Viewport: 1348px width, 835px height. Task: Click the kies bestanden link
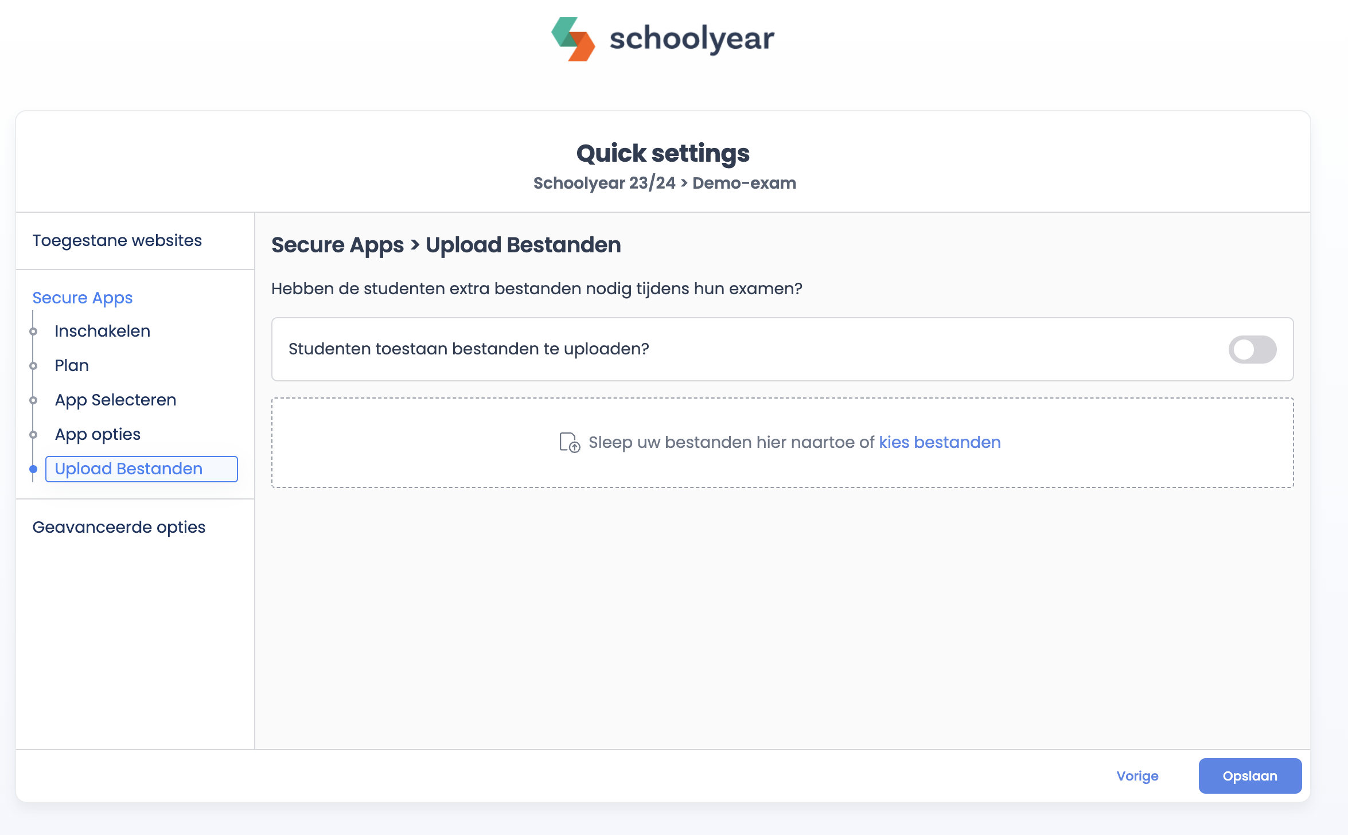[x=940, y=442]
